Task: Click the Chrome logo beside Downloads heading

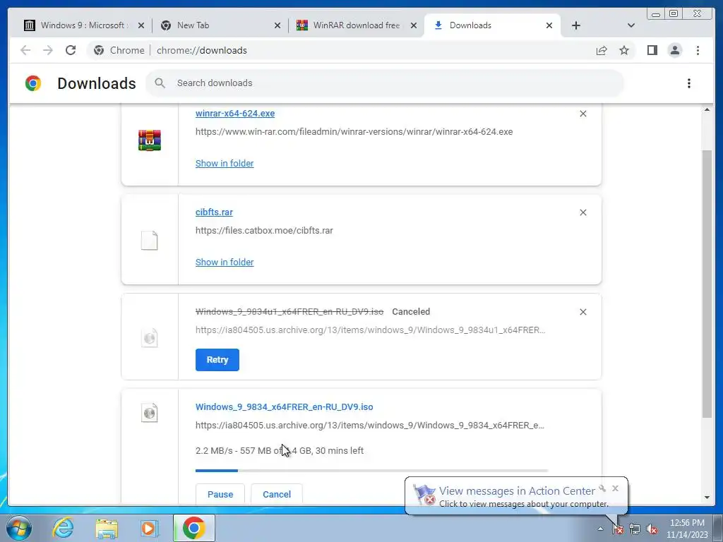Action: coord(33,83)
